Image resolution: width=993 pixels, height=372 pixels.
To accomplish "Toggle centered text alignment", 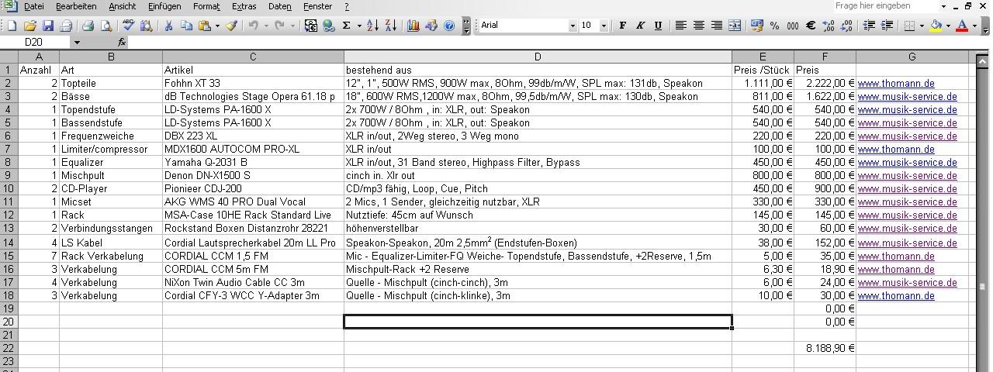I will (698, 26).
